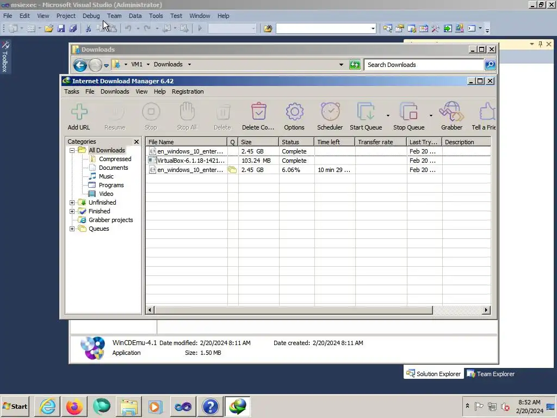Image resolution: width=557 pixels, height=418 pixels.
Task: Open the Start Queue dropdown arrow
Action: 388,115
